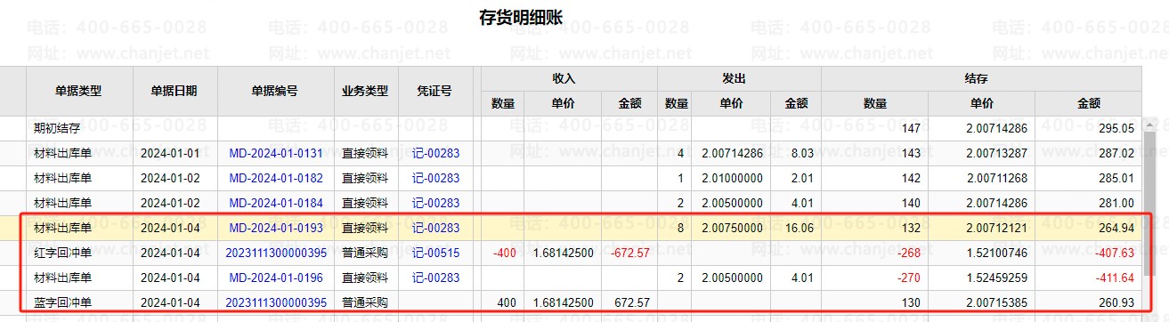Click 普通采购 in the 红字回冲单 row
Viewport: 1169px width, 322px height.
[x=365, y=253]
